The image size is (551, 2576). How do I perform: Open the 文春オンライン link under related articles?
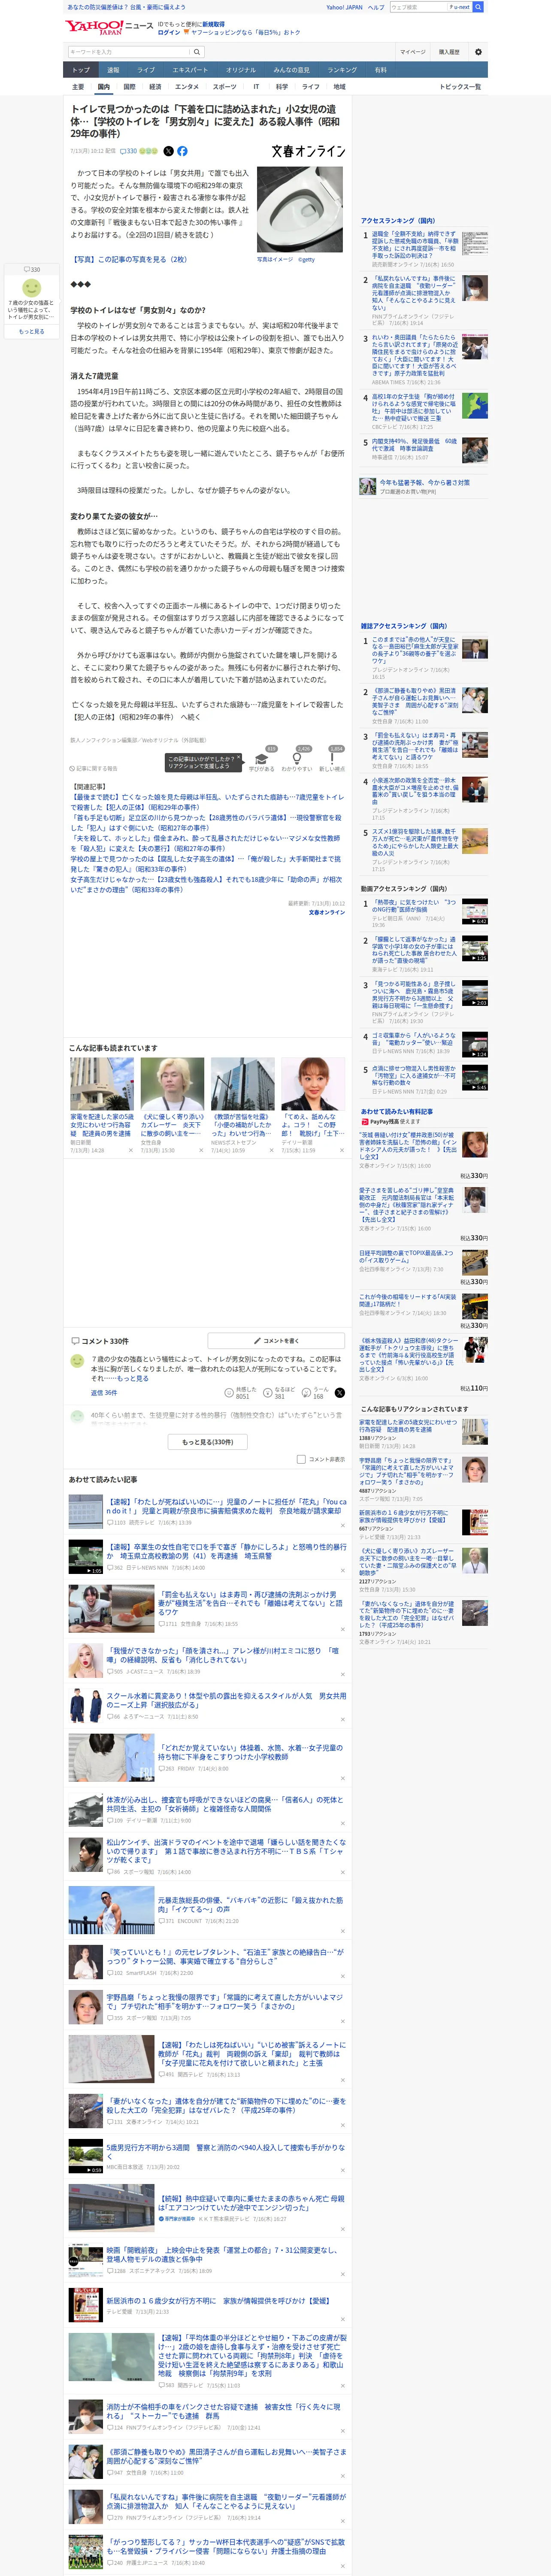[327, 912]
